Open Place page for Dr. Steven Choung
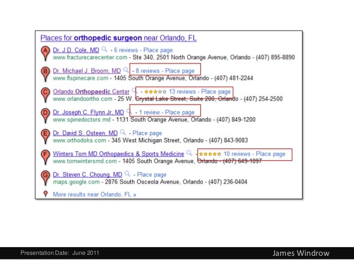The height and width of the screenshot is (265, 354). coord(152,175)
